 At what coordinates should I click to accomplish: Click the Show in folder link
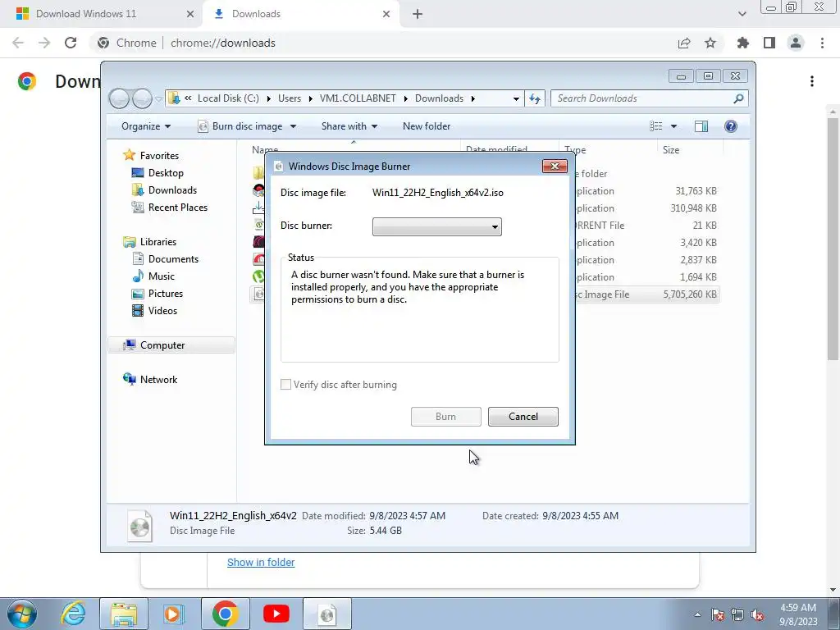point(261,563)
